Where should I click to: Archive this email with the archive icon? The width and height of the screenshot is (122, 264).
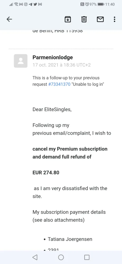click(68, 19)
